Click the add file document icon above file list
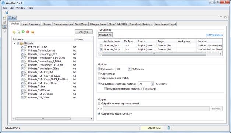Image resolution: width=231 pixels, height=133 pixels. point(18,32)
